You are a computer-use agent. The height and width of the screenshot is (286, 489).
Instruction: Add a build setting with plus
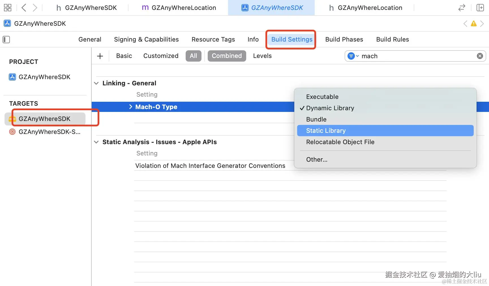[100, 56]
